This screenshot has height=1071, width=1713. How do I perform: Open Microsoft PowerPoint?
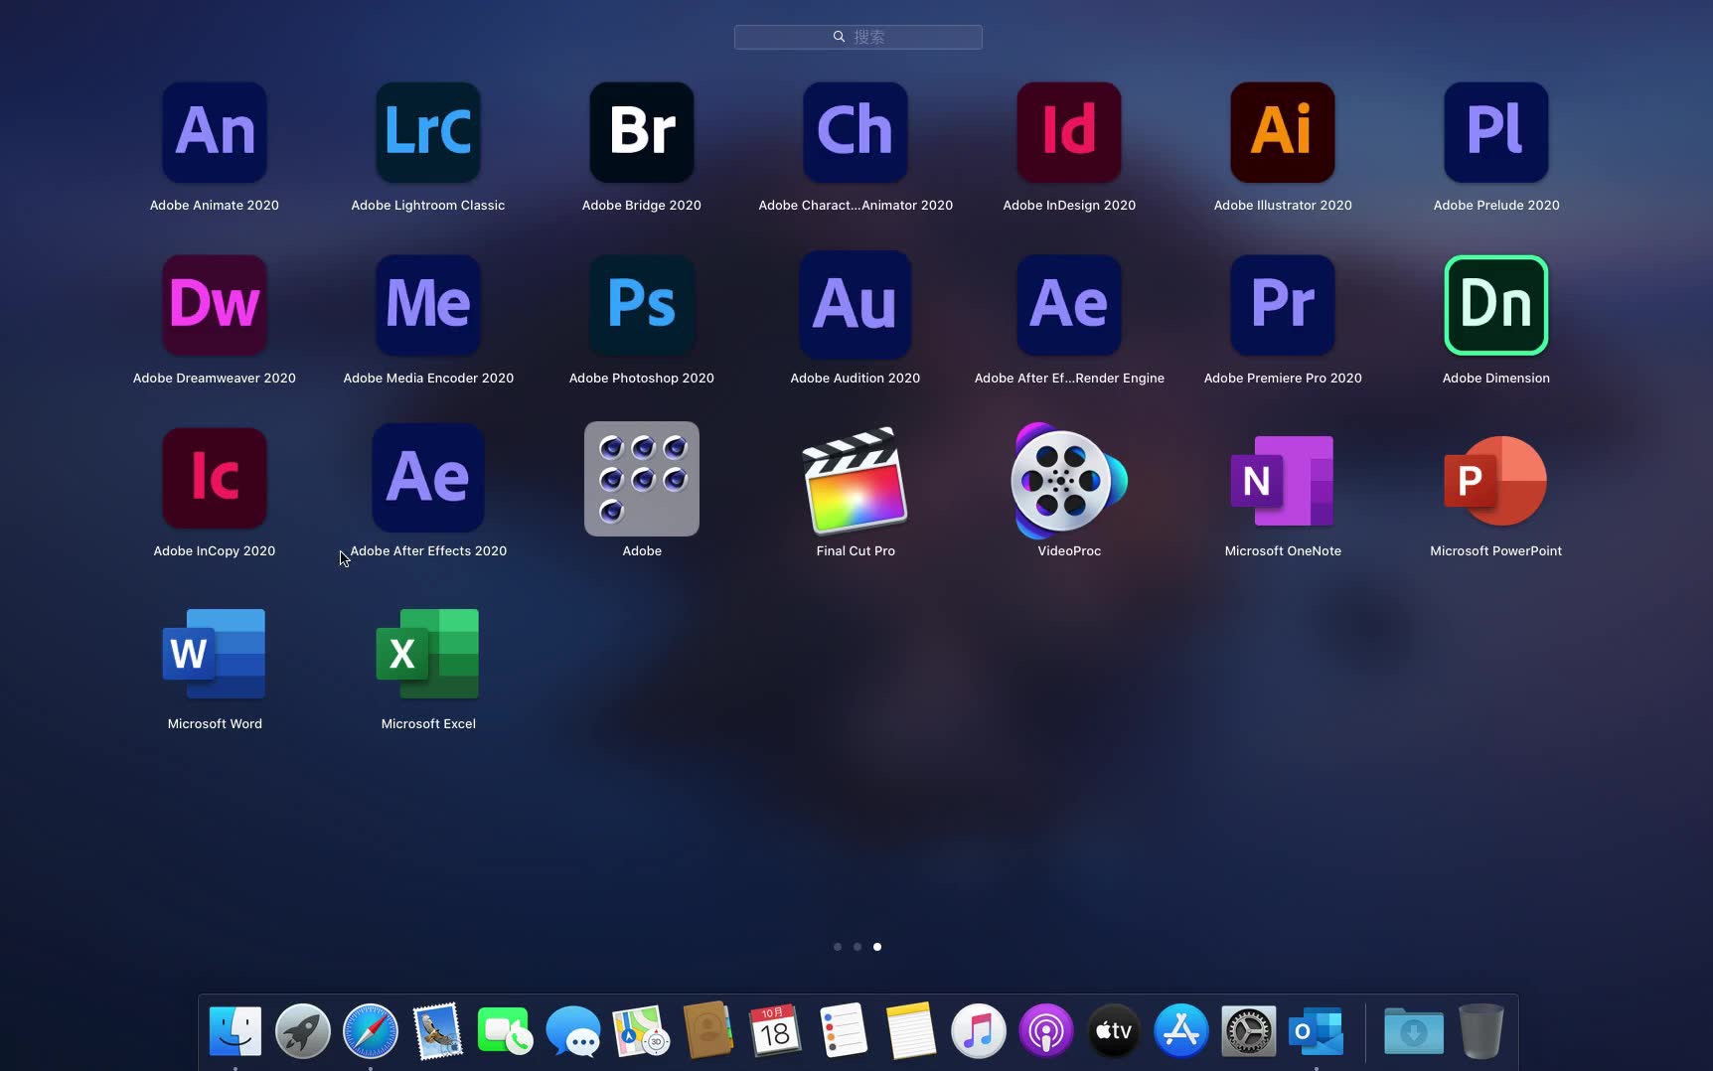(1496, 481)
